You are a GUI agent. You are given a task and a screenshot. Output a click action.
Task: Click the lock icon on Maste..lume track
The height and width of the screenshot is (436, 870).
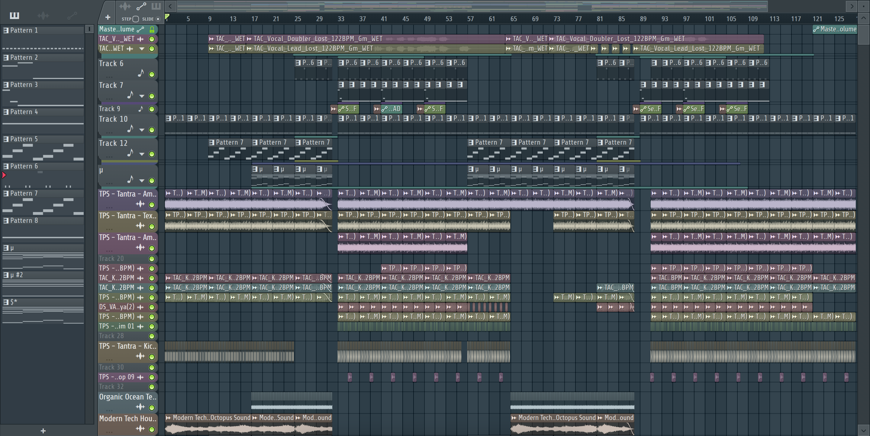[152, 29]
